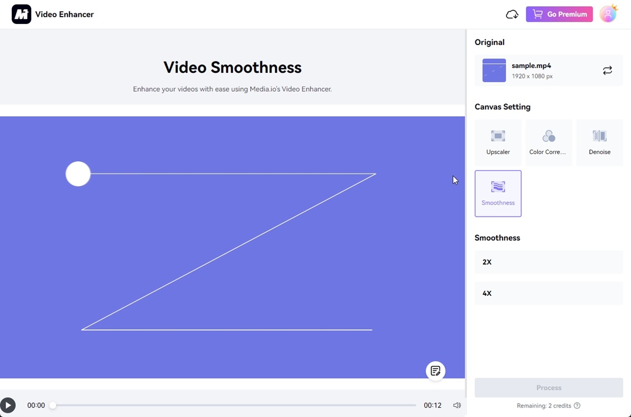Click the video playback progress slider
631x417 pixels.
pos(233,405)
